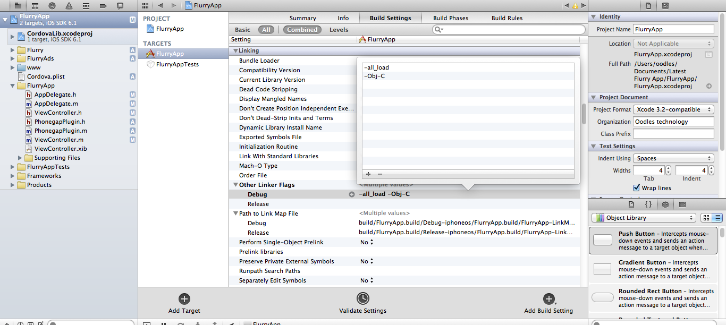Open the Code Snippet library
Screen dimensions: 726x325
point(648,204)
